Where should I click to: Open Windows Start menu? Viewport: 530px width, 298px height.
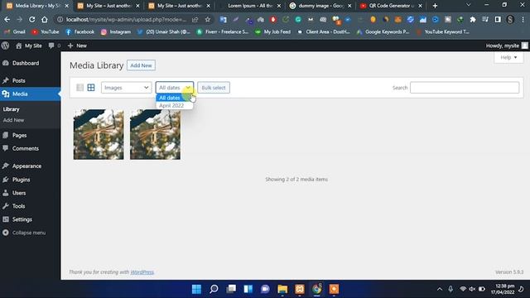pos(196,289)
